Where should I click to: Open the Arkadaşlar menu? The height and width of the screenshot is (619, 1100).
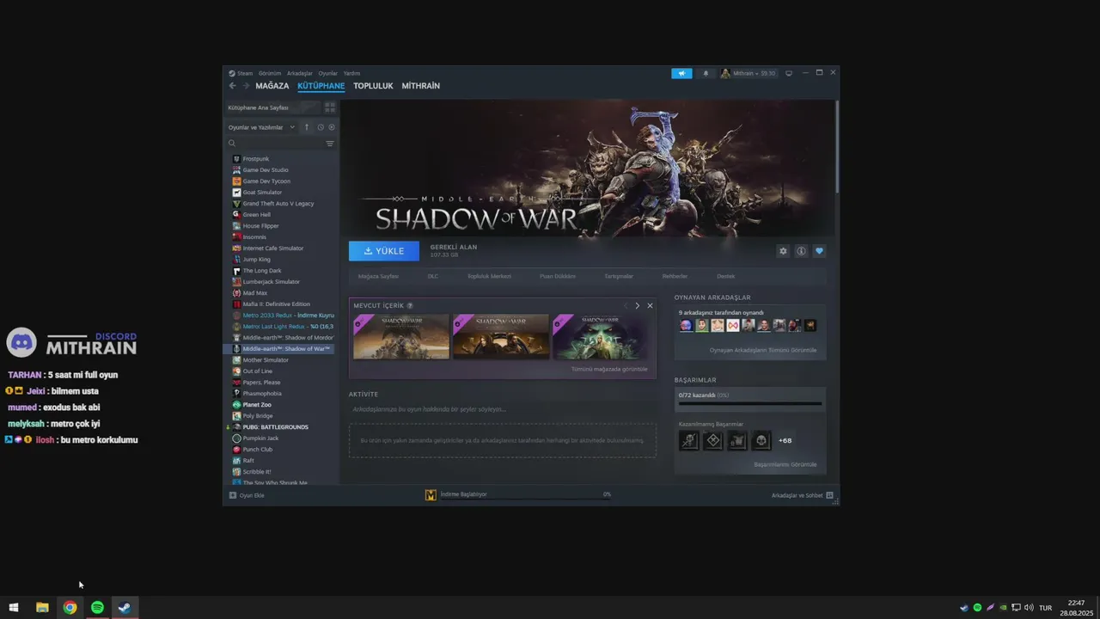tap(300, 73)
